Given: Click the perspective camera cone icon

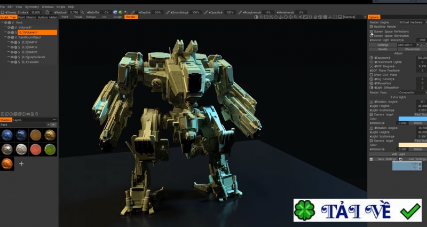Looking at the screenshot, I should click(301, 17).
